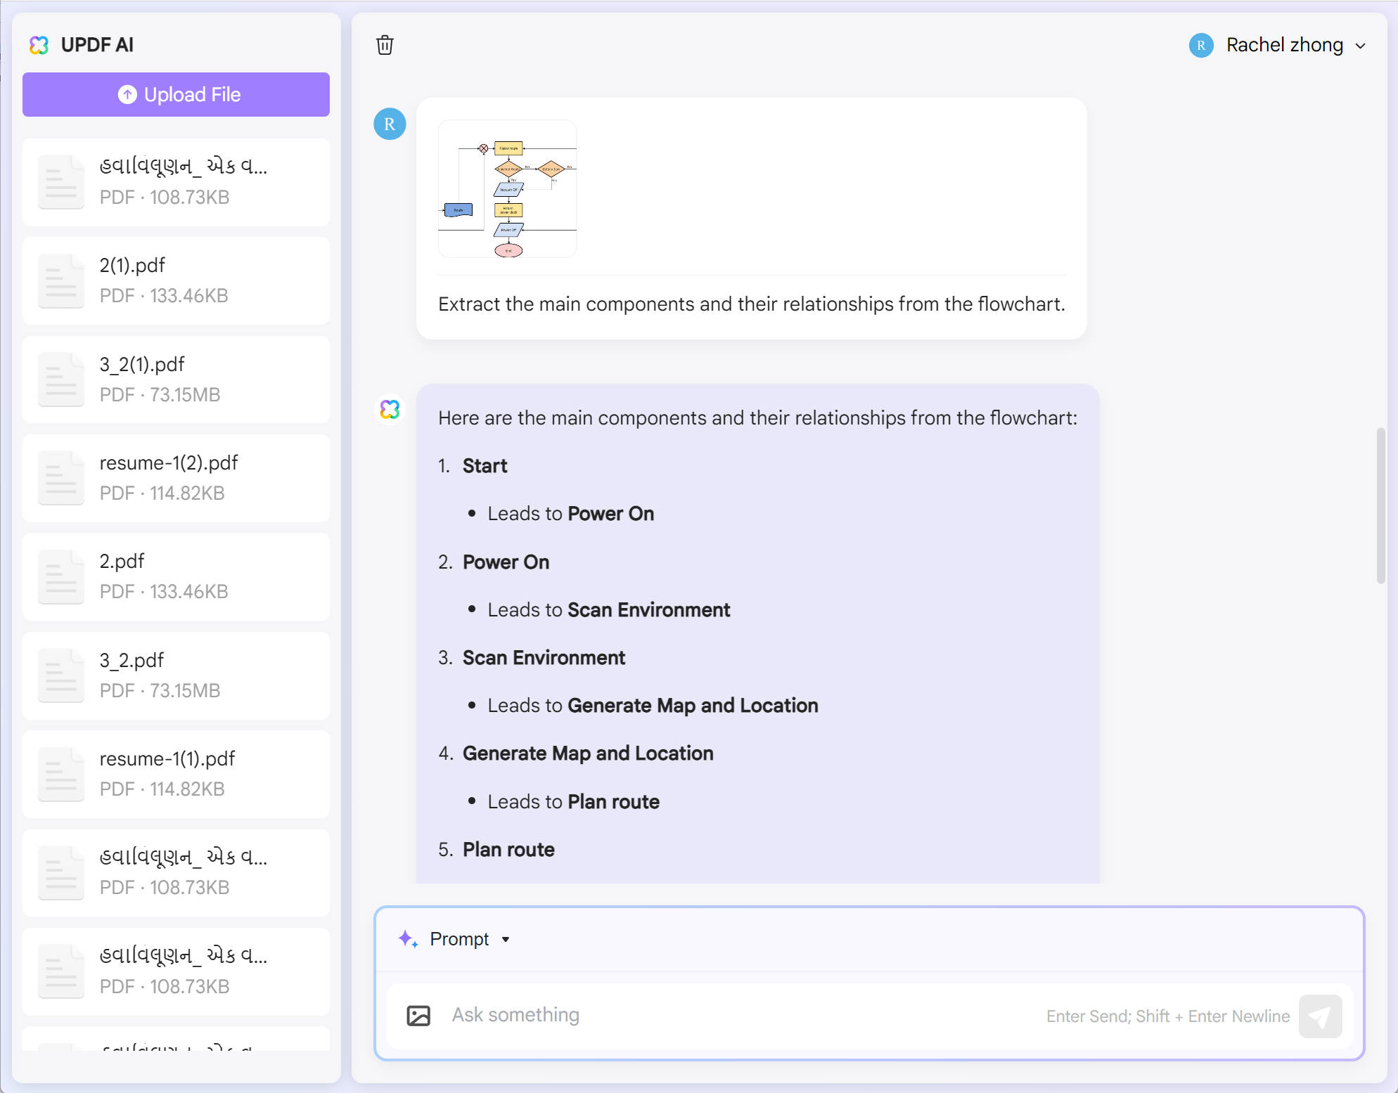
Task: Click the UPDF AI logo icon
Action: tap(39, 45)
